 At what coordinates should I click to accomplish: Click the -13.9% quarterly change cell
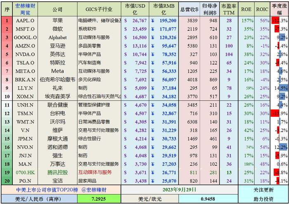pyautogui.click(x=280, y=114)
